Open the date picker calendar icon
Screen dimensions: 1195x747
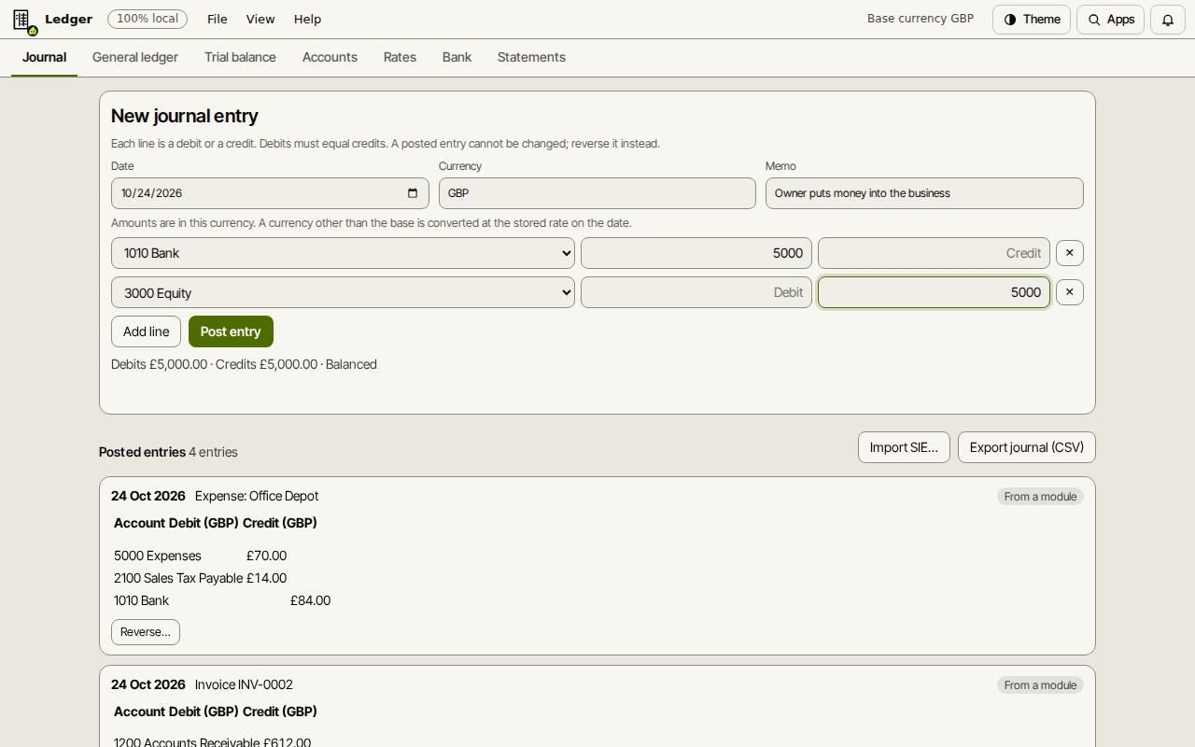point(413,193)
